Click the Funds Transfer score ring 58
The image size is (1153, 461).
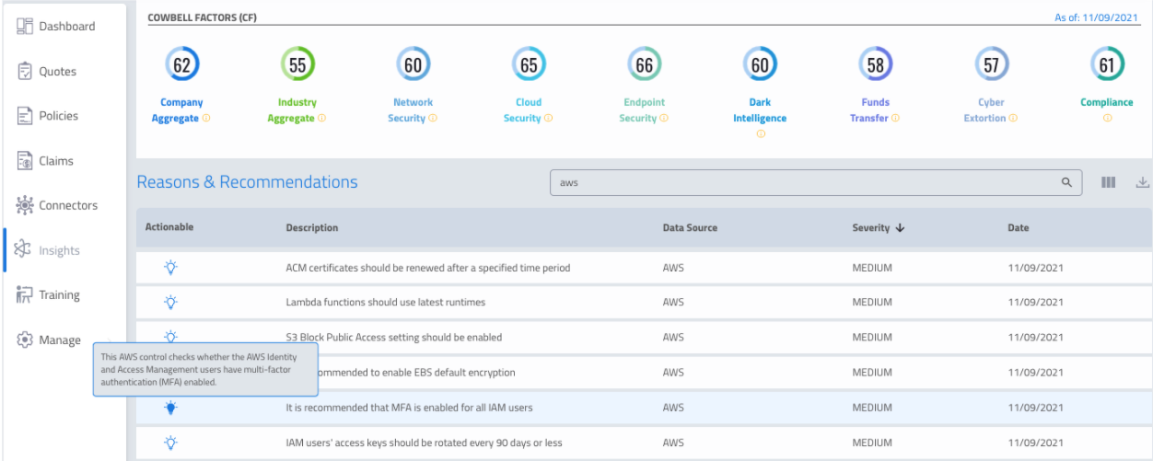tap(876, 65)
